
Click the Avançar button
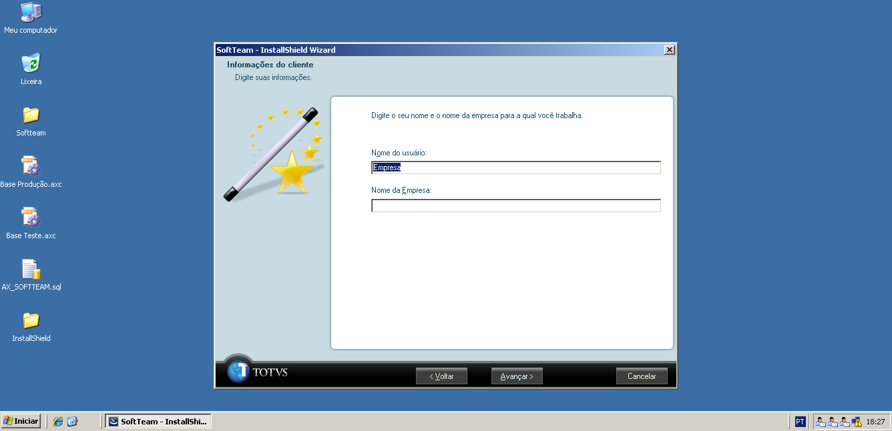tap(517, 376)
